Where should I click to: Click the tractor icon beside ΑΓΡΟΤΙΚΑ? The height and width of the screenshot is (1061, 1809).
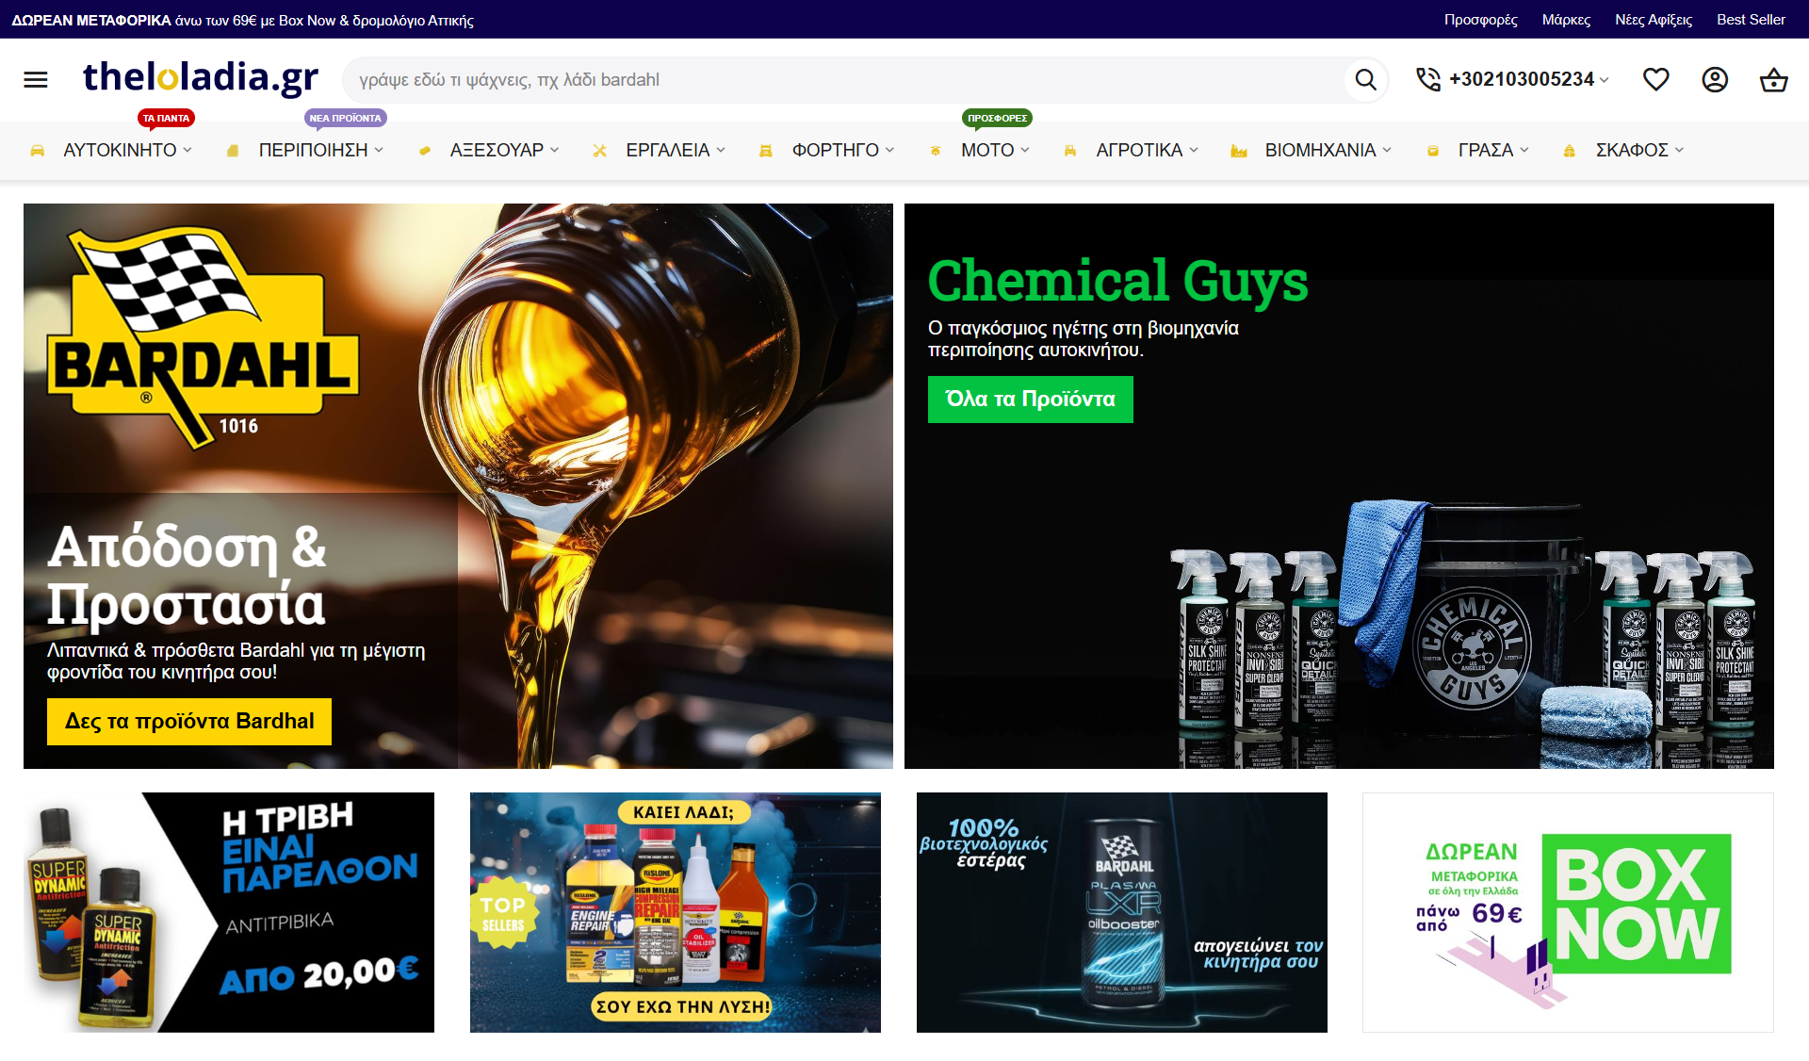pyautogui.click(x=1070, y=151)
